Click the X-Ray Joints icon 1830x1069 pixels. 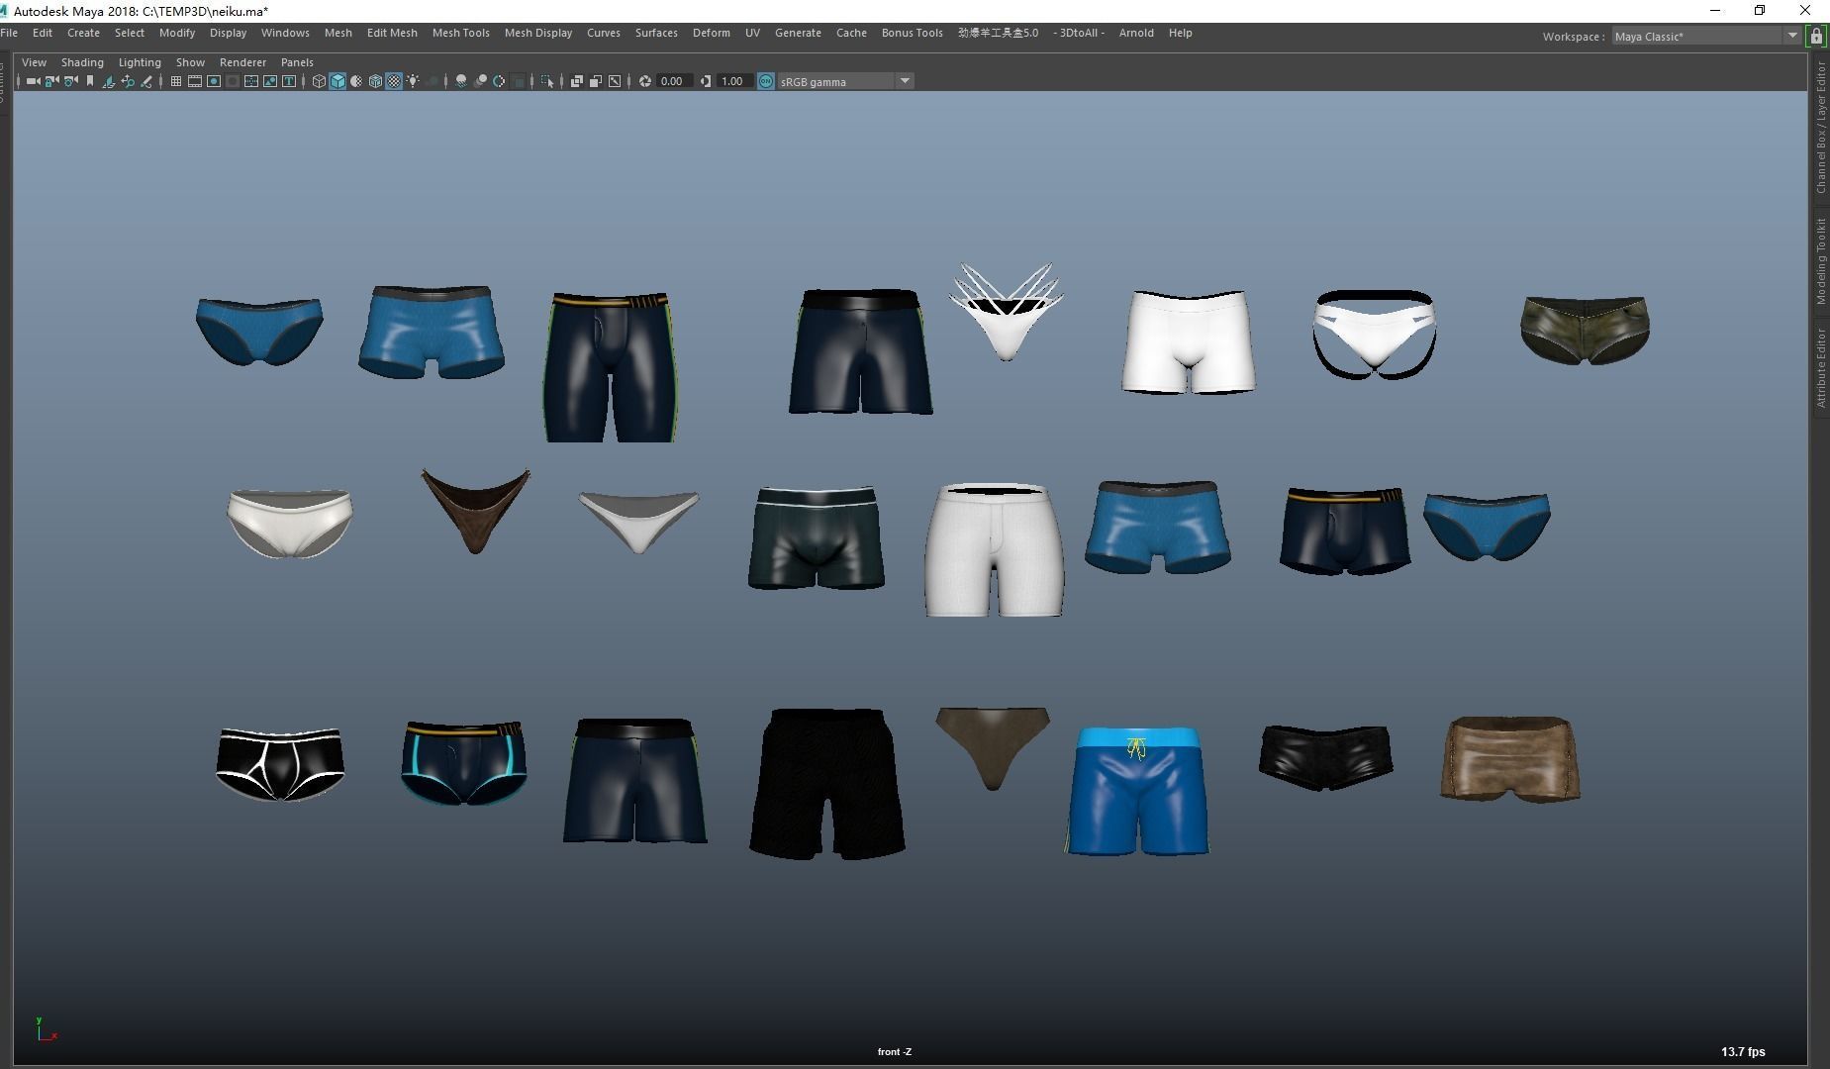[x=615, y=81]
